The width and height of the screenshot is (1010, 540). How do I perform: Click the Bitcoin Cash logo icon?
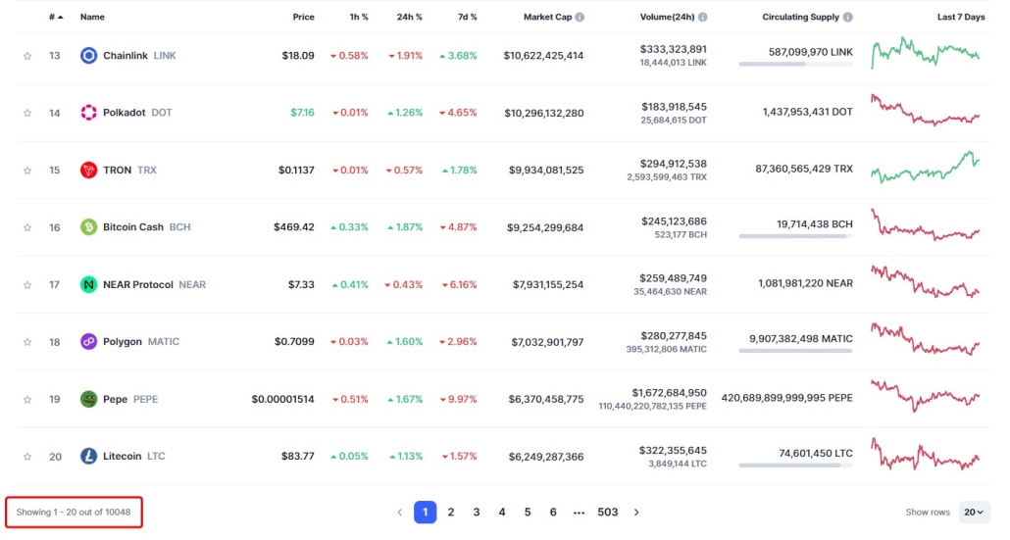(x=88, y=227)
